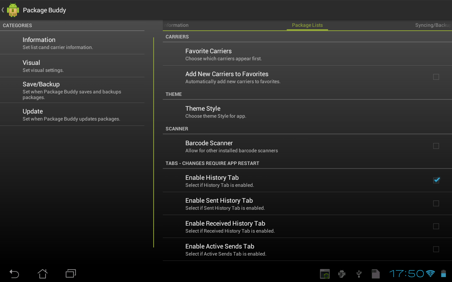This screenshot has width=452, height=282.
Task: Tap the Package Buddy app icon
Action: pos(13,10)
